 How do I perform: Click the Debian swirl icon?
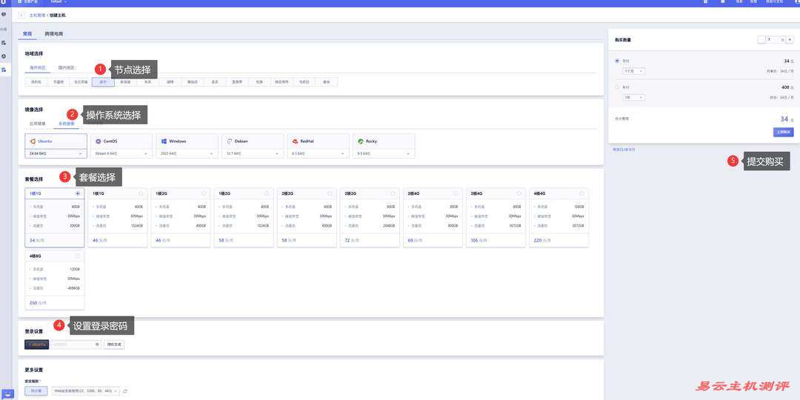(x=230, y=141)
